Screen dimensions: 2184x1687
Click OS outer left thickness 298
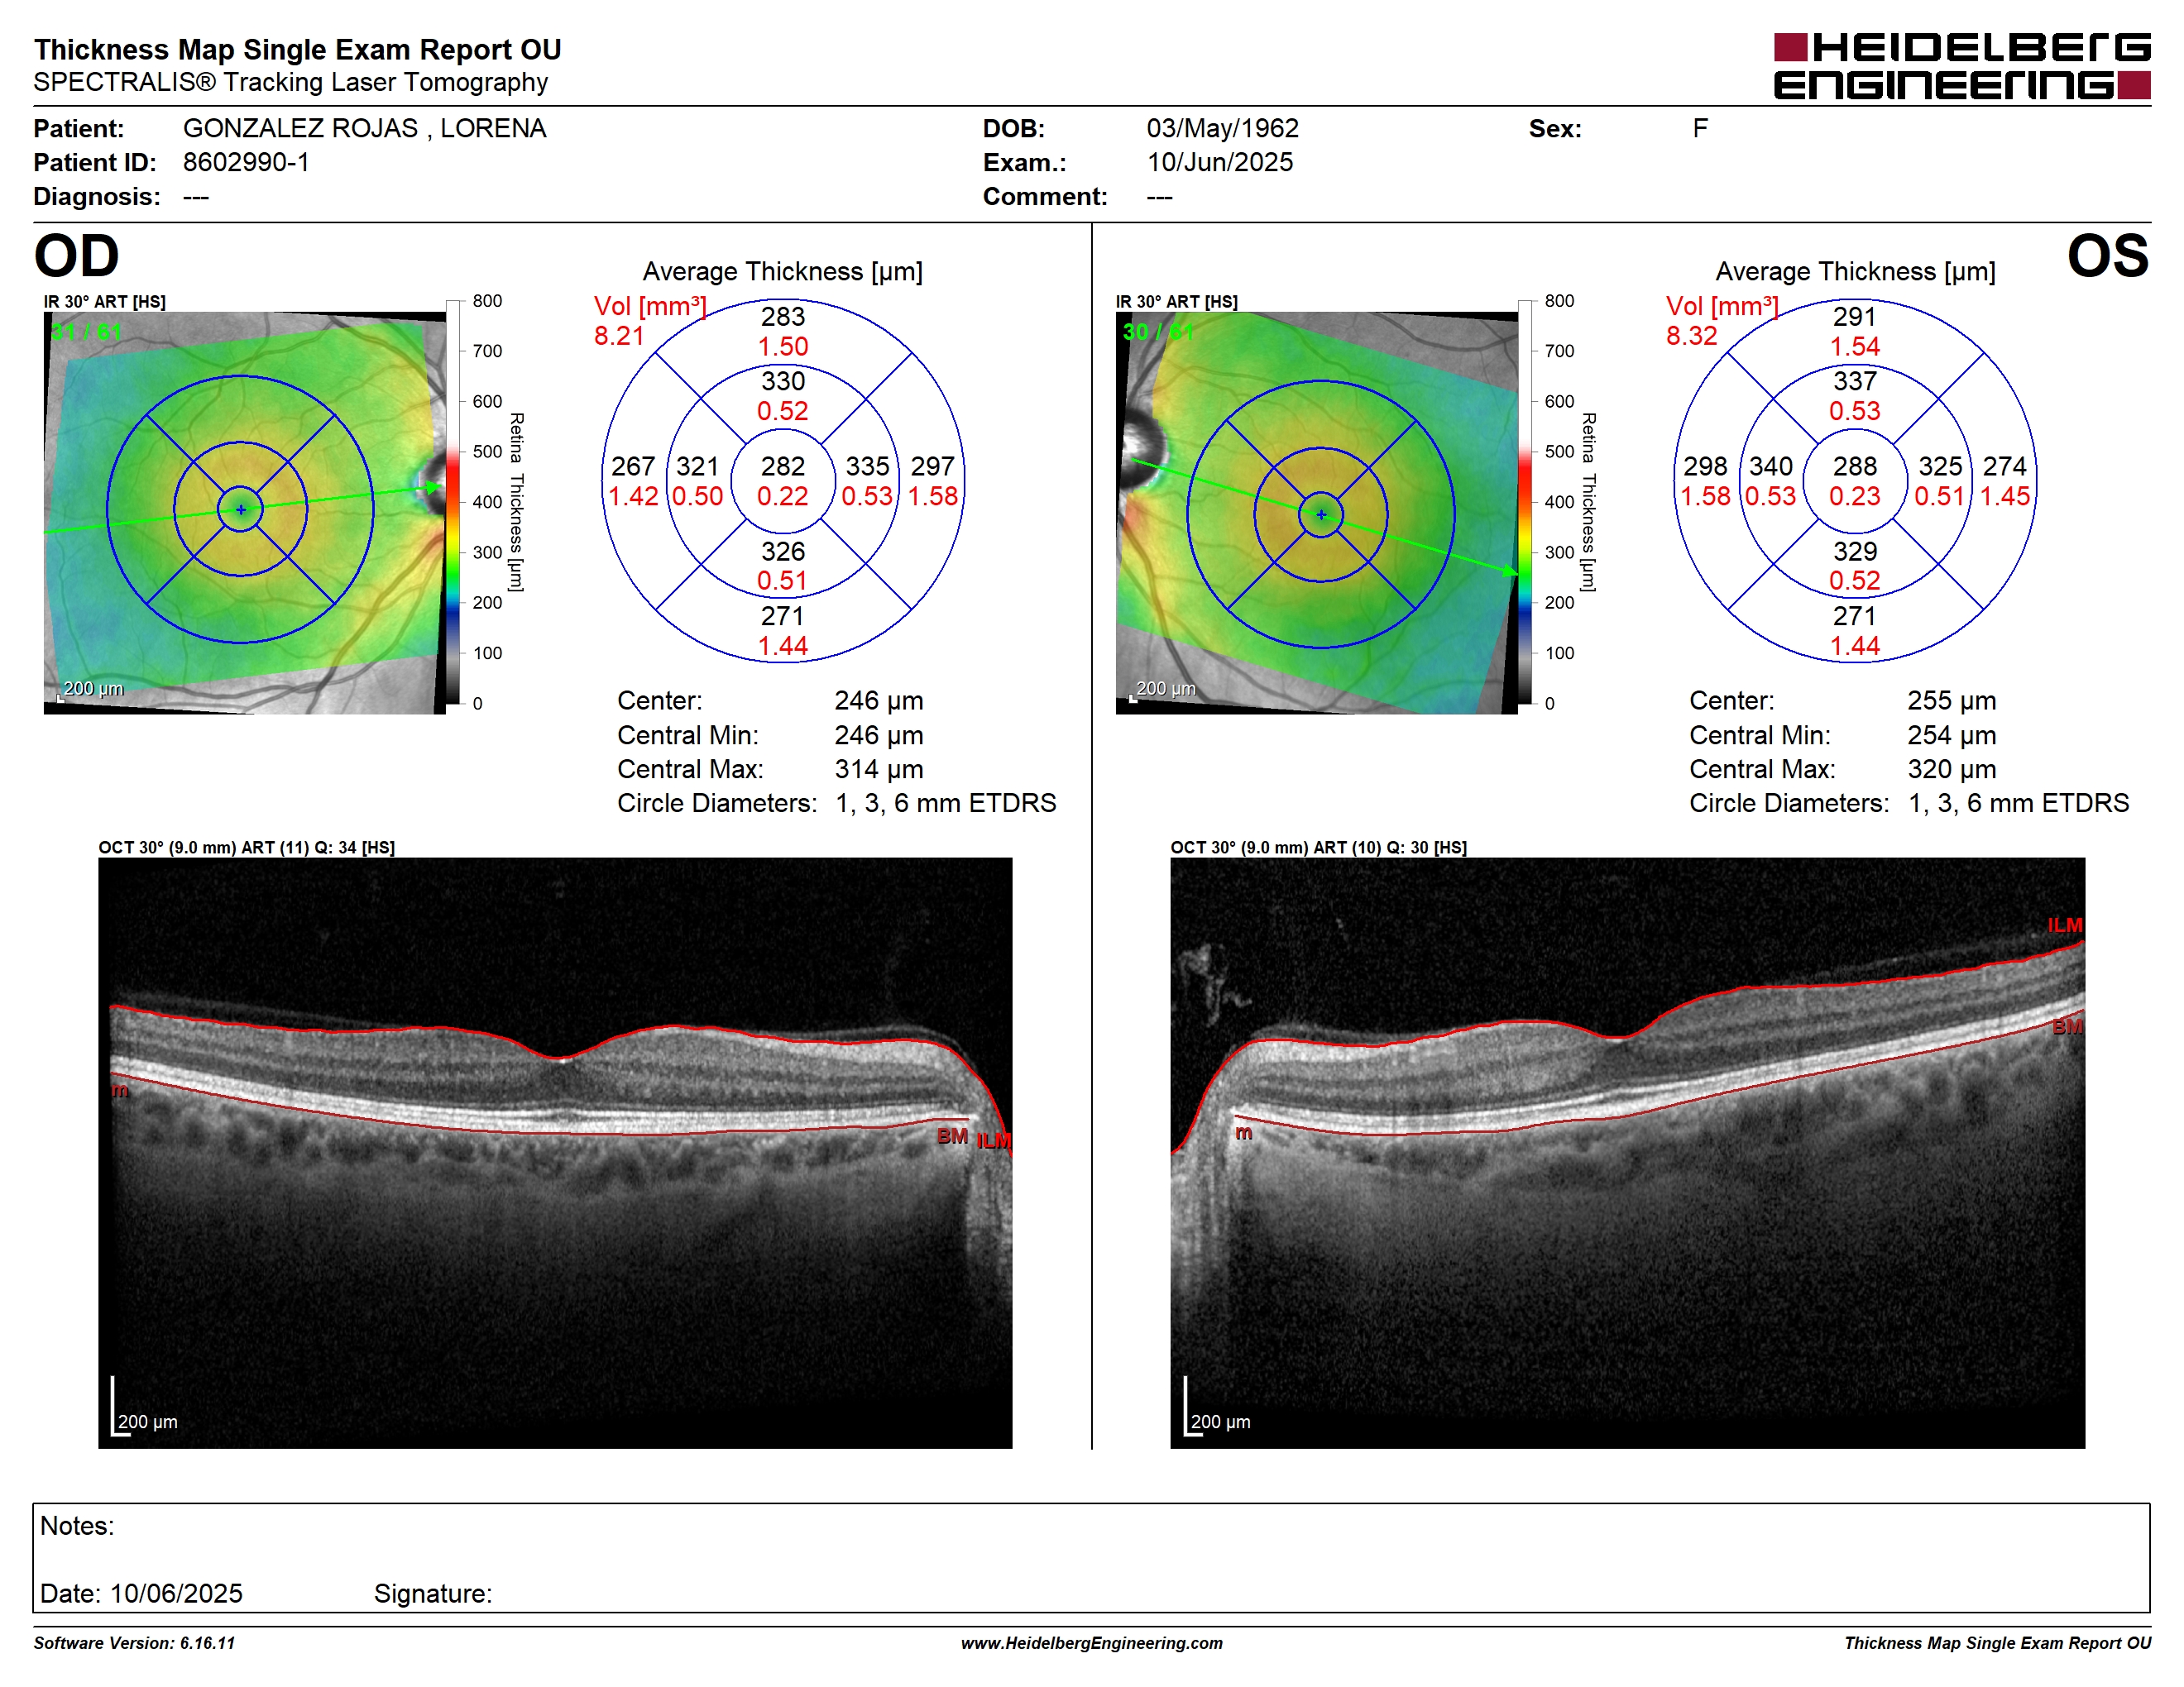(1705, 466)
